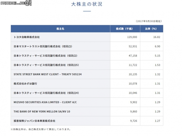This screenshot has width=182, height=136.
Task: Select 日本トラスティ・サービス信託銀行（信託口） name without number
Action: (x=45, y=56)
